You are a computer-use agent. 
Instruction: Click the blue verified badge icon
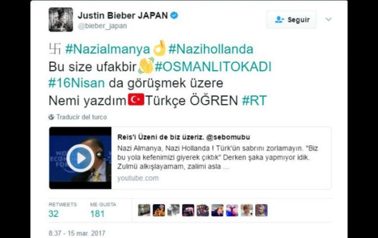[174, 15]
